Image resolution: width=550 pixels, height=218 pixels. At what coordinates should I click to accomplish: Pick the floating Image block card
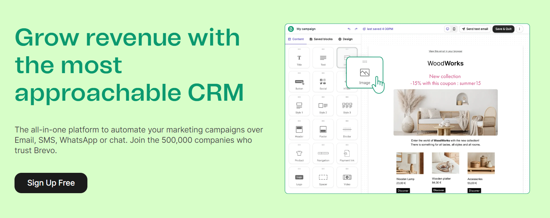pos(364,72)
